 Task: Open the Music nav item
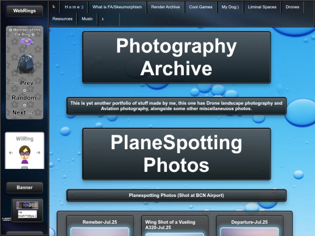87,19
